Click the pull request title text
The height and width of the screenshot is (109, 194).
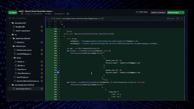coord(35,11)
